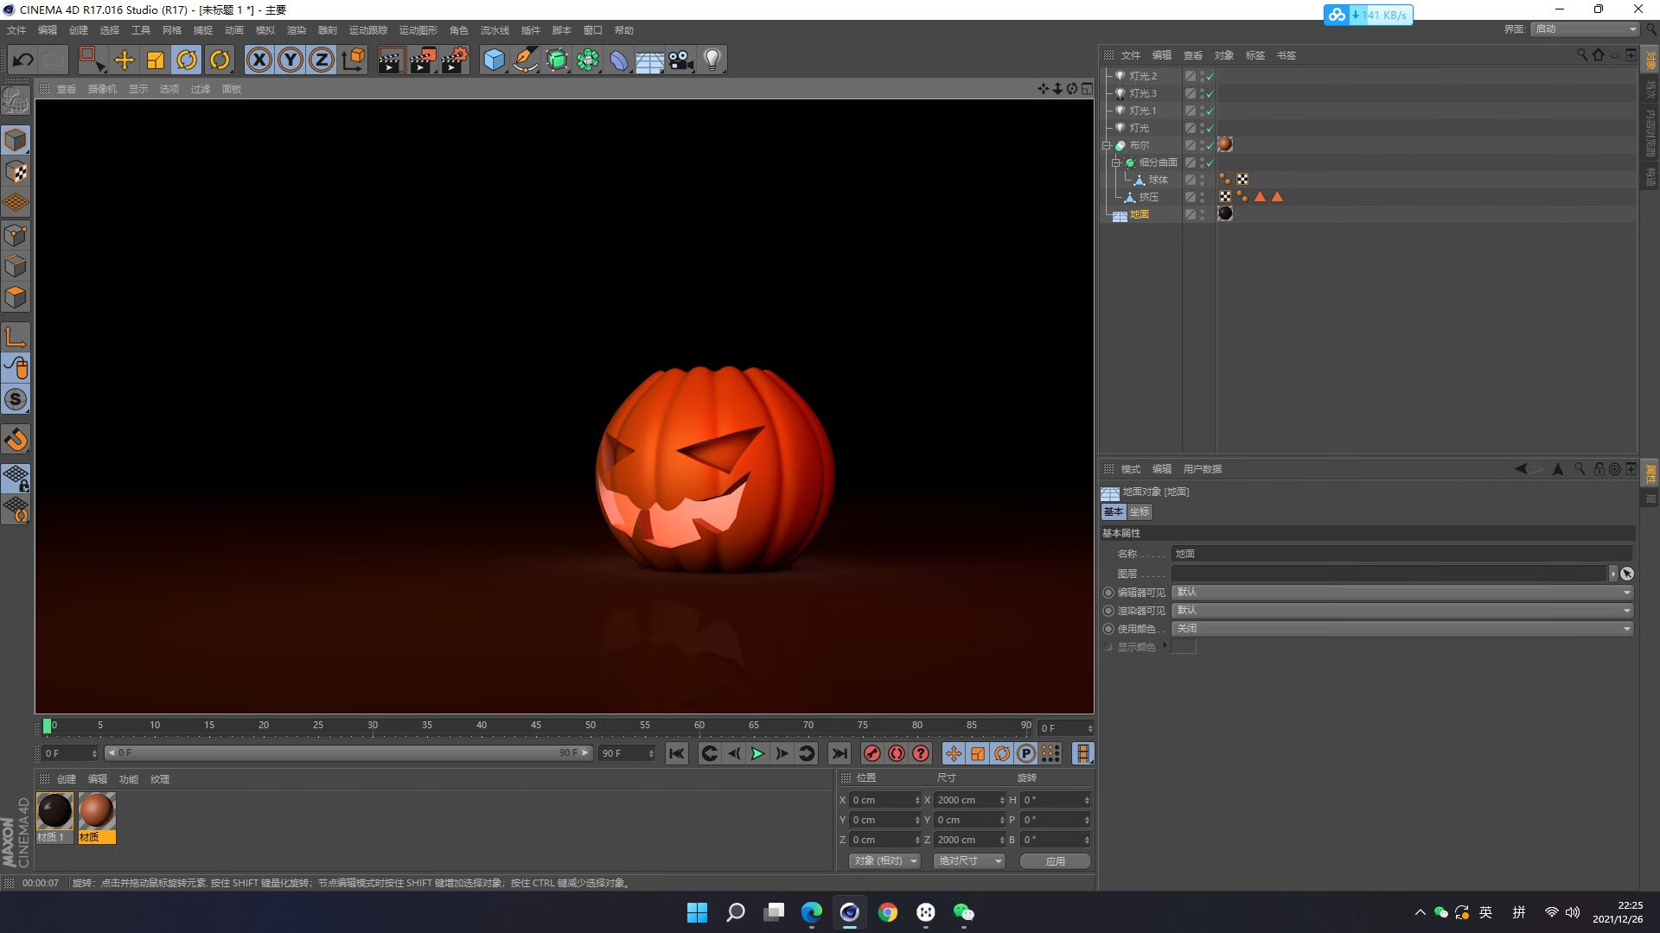This screenshot has height=933, width=1660.
Task: Toggle Y axis lock
Action: (x=290, y=60)
